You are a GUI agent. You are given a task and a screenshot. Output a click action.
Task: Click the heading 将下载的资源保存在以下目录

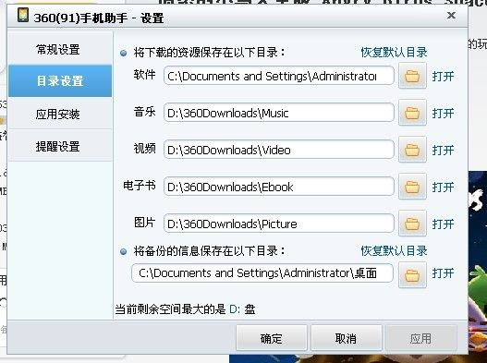click(x=210, y=53)
